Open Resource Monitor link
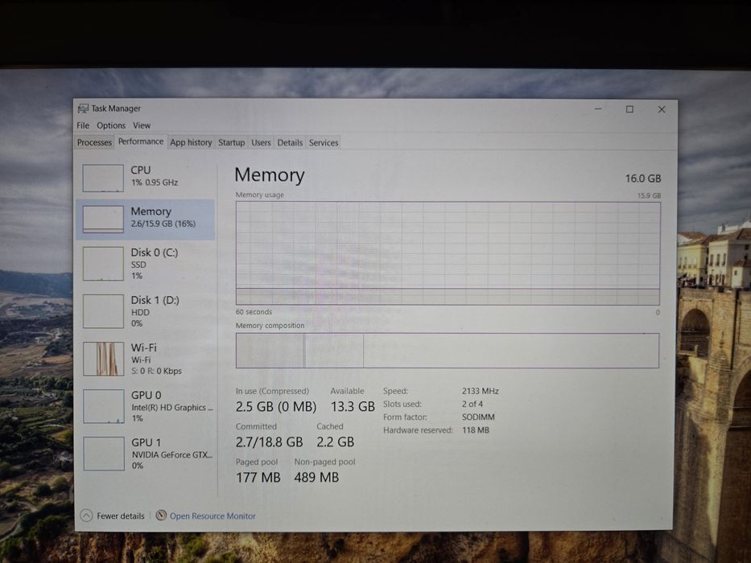The width and height of the screenshot is (751, 563). coord(213,516)
